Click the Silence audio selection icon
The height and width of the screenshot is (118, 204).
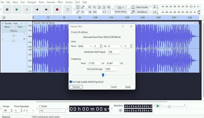pyautogui.click(x=95, y=12)
